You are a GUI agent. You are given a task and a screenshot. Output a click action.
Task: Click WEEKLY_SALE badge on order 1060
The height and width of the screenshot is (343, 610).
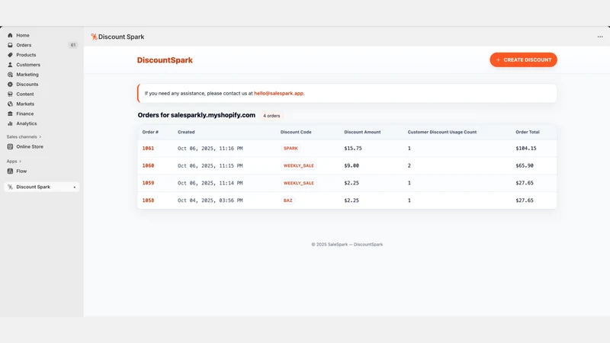pos(298,165)
